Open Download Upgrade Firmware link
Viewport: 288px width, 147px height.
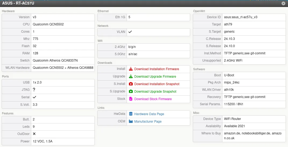pos(155,77)
